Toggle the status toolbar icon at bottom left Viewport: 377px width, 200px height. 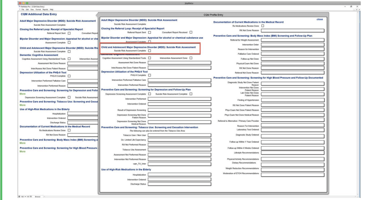[x=31, y=197]
